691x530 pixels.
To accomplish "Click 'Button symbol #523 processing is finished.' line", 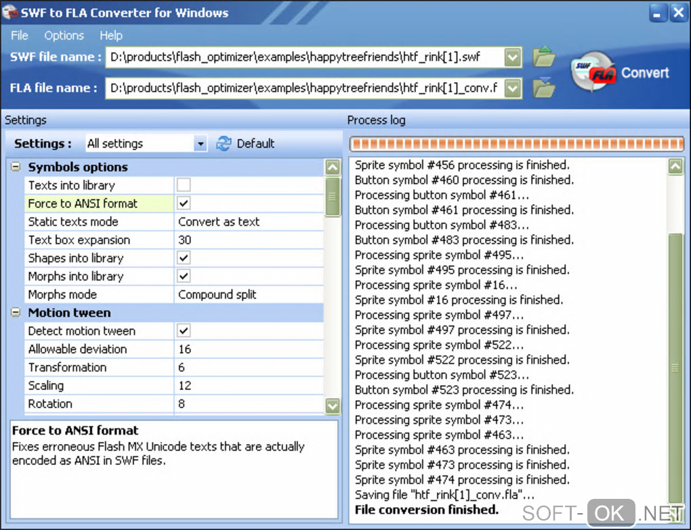I will pos(465,390).
